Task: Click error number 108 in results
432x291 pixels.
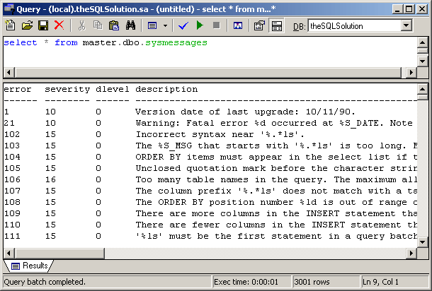Action: pyautogui.click(x=12, y=202)
